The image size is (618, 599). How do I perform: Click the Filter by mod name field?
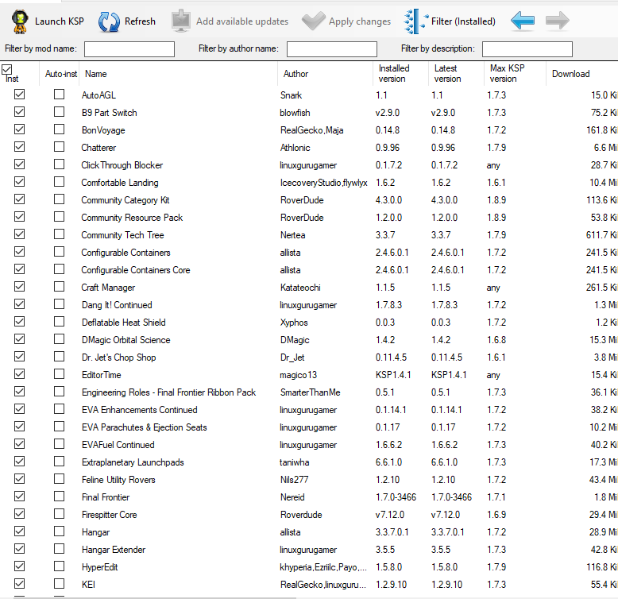coord(129,49)
